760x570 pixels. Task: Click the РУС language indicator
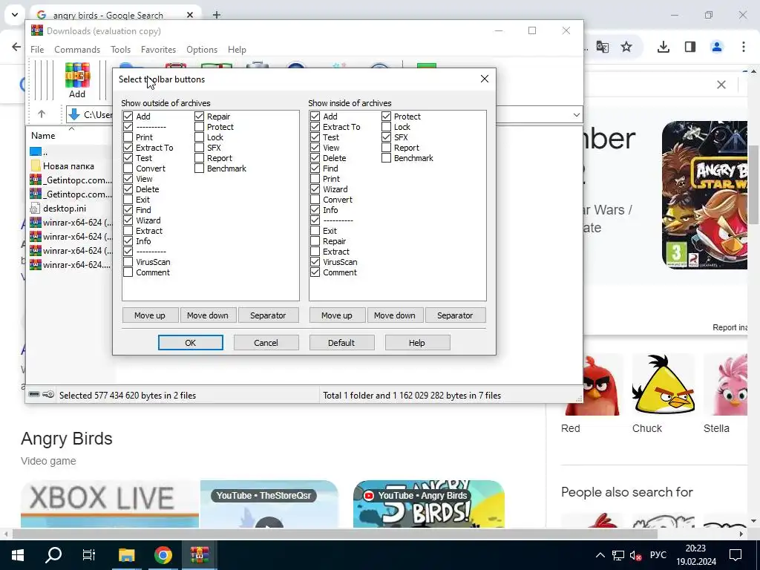pos(658,555)
